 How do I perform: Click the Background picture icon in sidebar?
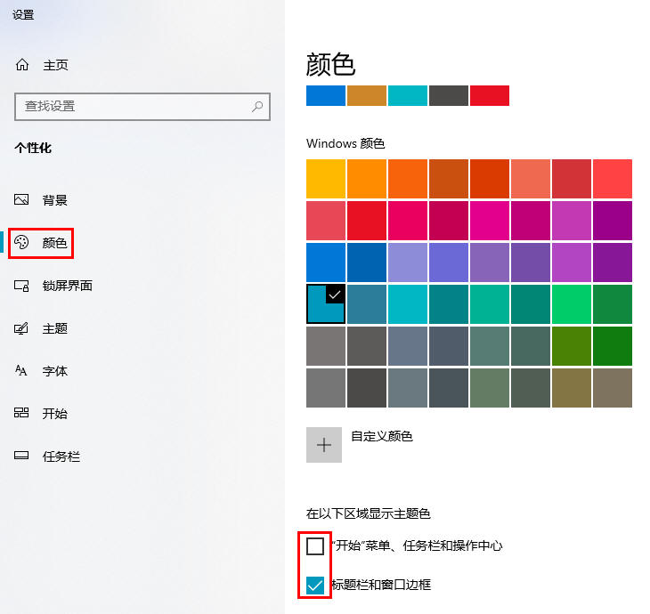[23, 200]
